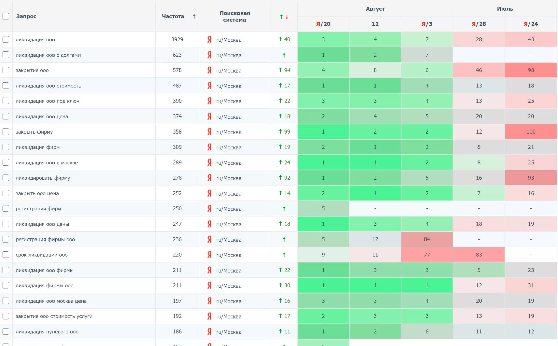The height and width of the screenshot is (346, 558).
Task: Click the Частота column header
Action: pos(173,16)
